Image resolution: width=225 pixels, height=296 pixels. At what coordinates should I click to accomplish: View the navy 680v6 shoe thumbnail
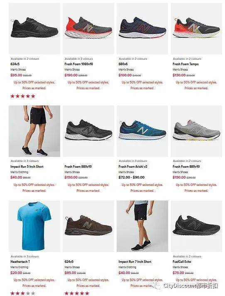(142, 29)
